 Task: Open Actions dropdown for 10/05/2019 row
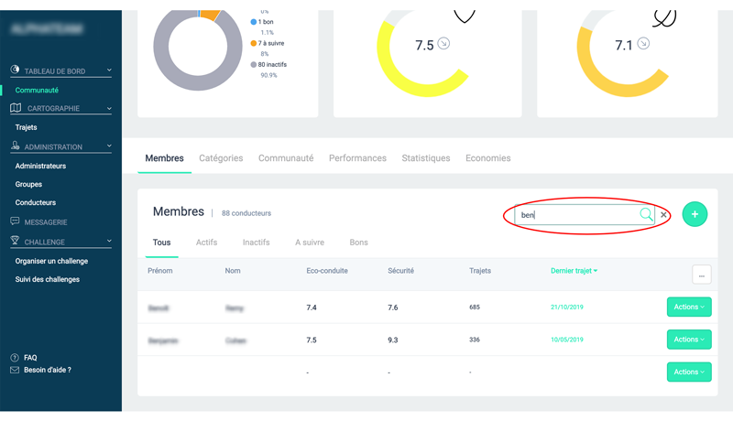(x=689, y=340)
